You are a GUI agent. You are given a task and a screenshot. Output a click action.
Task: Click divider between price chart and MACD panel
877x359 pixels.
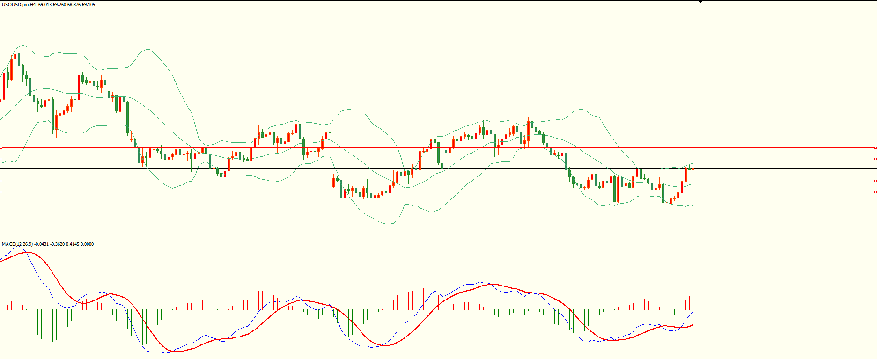438,239
